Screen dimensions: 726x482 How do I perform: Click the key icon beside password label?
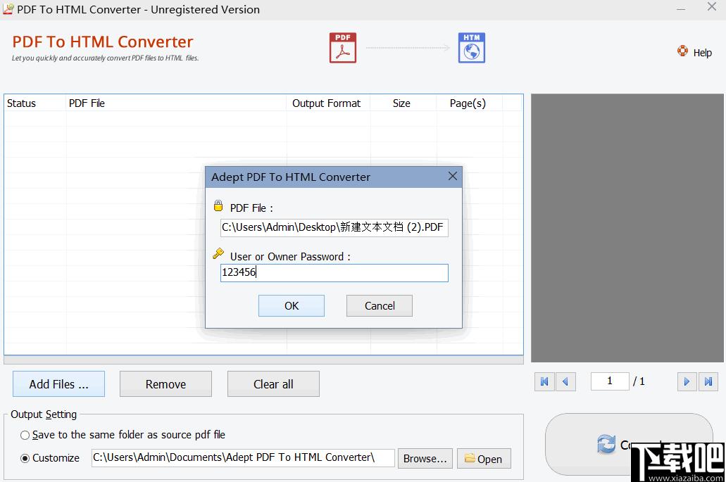click(x=218, y=254)
